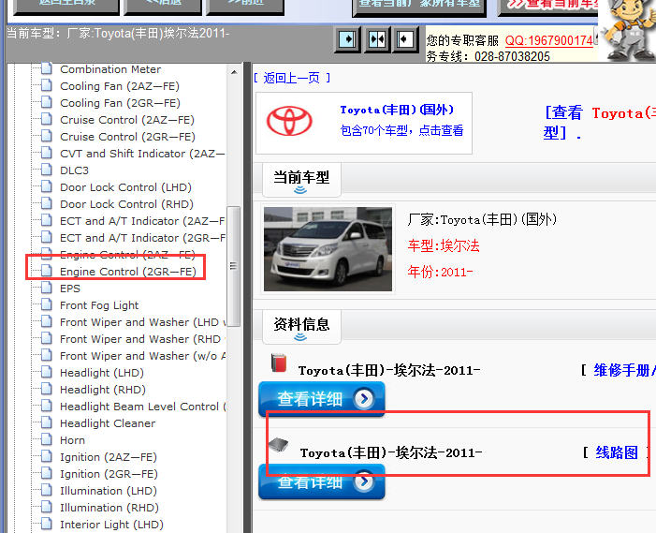
Task: Open the red book repair manual icon
Action: (279, 363)
